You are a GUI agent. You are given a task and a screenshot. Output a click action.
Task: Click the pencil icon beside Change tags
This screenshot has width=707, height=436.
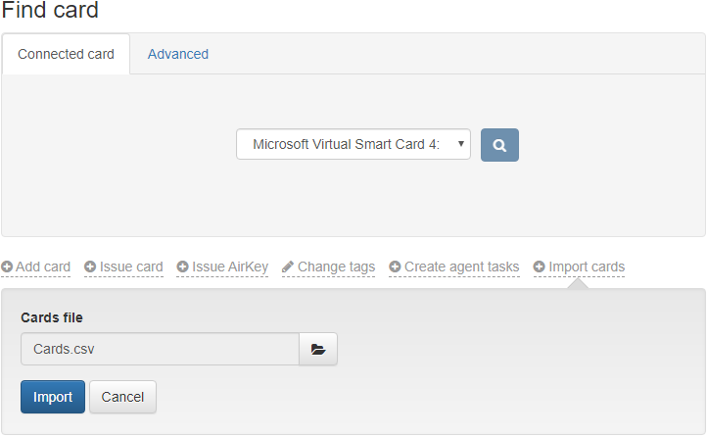[x=288, y=266]
